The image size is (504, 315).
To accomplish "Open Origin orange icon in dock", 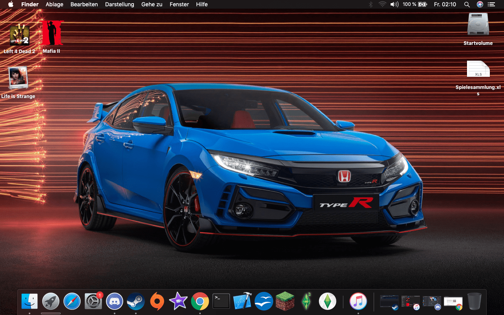I will tap(157, 302).
